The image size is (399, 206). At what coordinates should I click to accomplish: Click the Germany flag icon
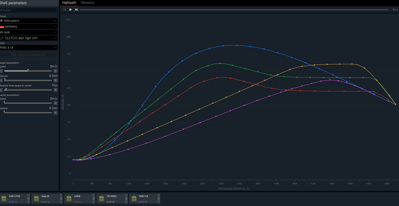tap(2, 27)
